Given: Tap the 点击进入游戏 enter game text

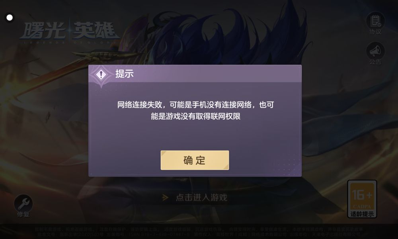Looking at the screenshot, I should [x=201, y=197].
